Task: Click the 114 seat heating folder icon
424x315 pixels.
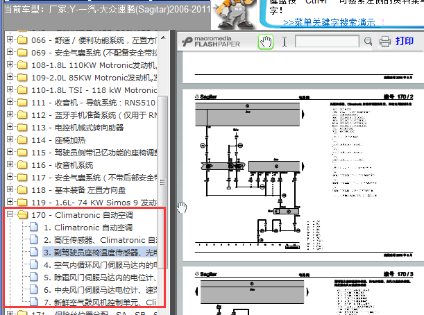Action: coord(22,140)
